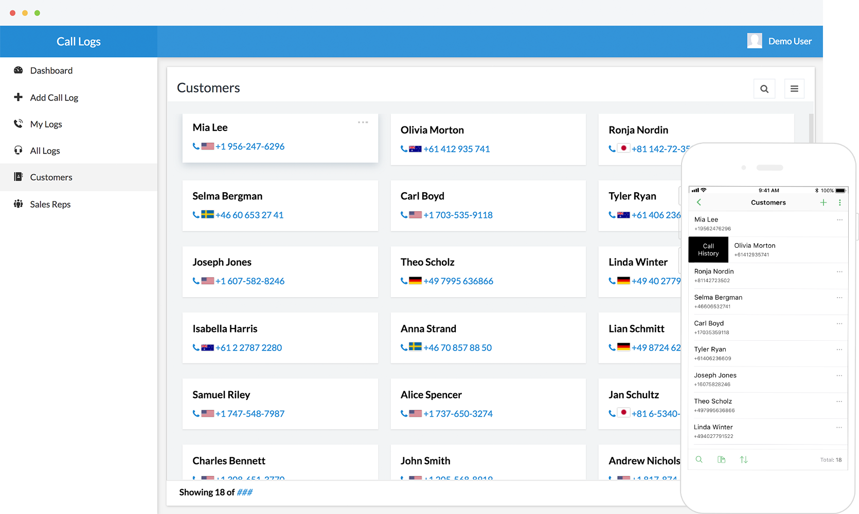Tap the sort arrows icon in phone footer

(x=744, y=460)
